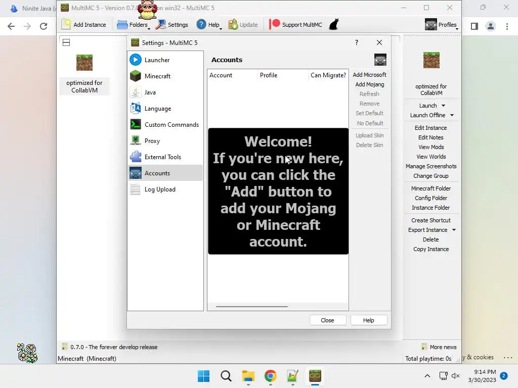Click Delete in instance side panel
The width and height of the screenshot is (518, 388).
[431, 239]
